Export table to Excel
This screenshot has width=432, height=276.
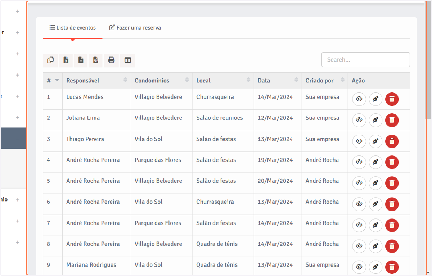[66, 60]
